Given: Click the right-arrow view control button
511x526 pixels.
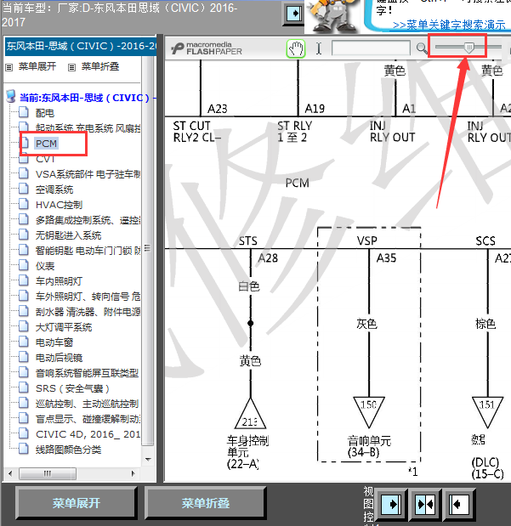Looking at the screenshot, I should click(x=391, y=504).
